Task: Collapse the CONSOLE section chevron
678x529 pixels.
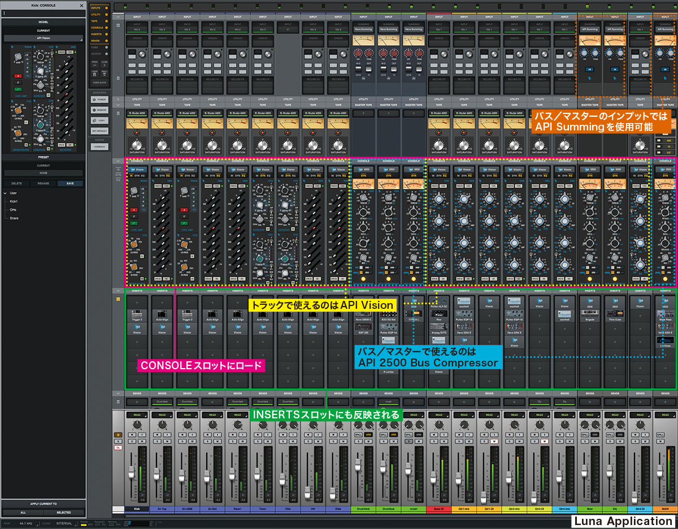Action: (x=118, y=161)
